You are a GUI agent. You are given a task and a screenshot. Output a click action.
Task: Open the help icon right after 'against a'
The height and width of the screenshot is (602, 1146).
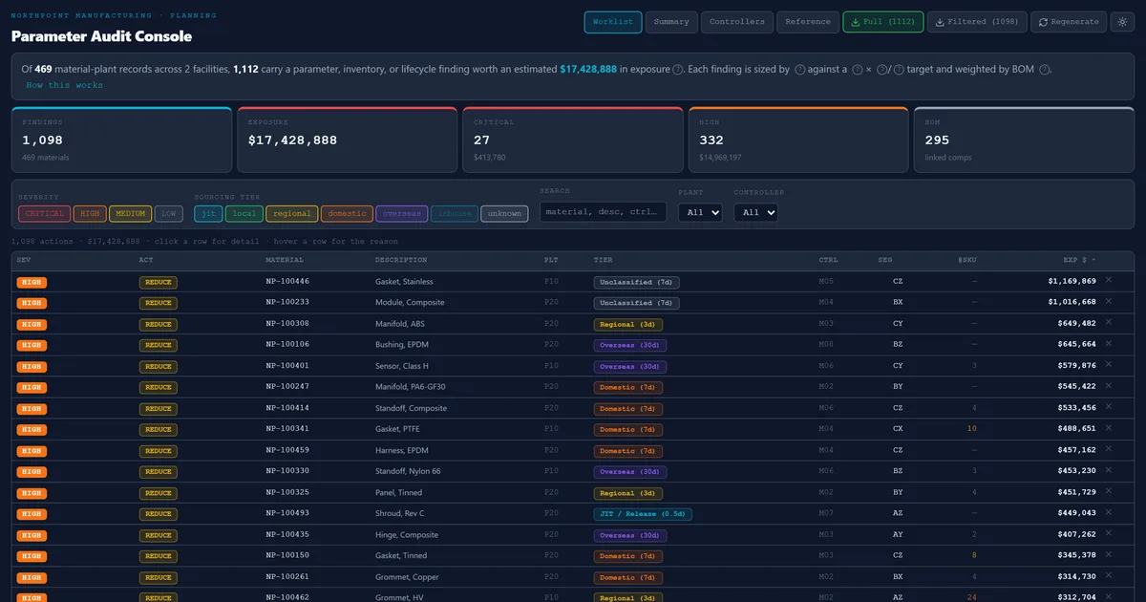coord(857,70)
